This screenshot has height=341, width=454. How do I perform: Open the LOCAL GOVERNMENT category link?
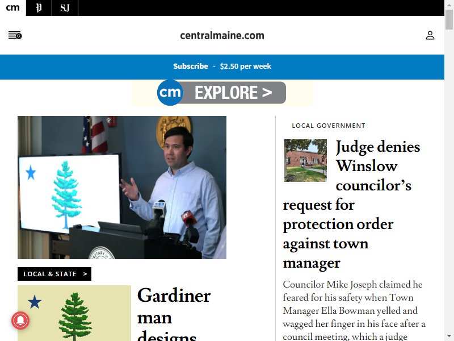pos(329,126)
